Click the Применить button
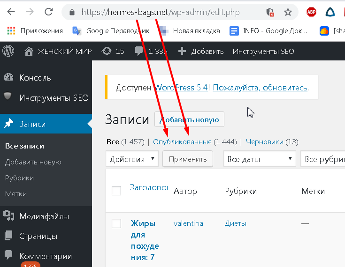 click(188, 159)
